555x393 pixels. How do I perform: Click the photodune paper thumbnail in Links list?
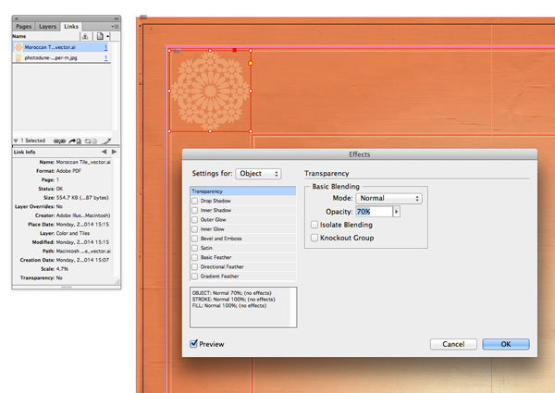click(18, 57)
